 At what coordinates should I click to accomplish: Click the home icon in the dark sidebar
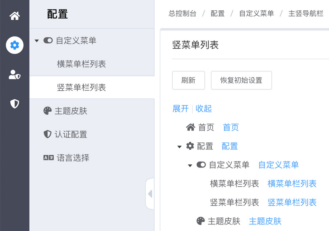tap(15, 16)
